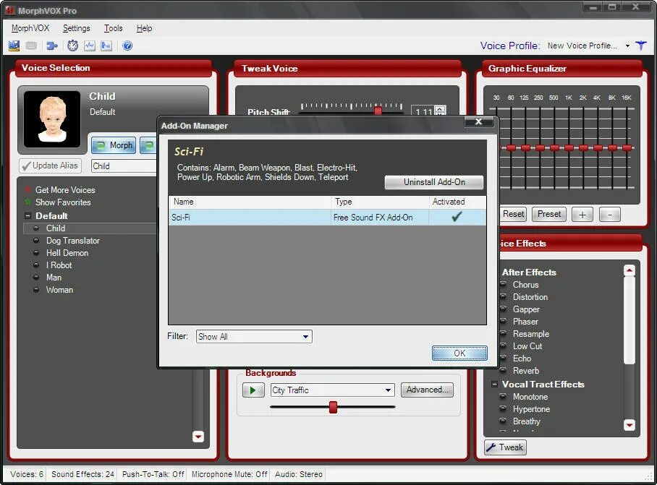Select the Dog Translator voice
Image resolution: width=657 pixels, height=485 pixels.
point(73,241)
